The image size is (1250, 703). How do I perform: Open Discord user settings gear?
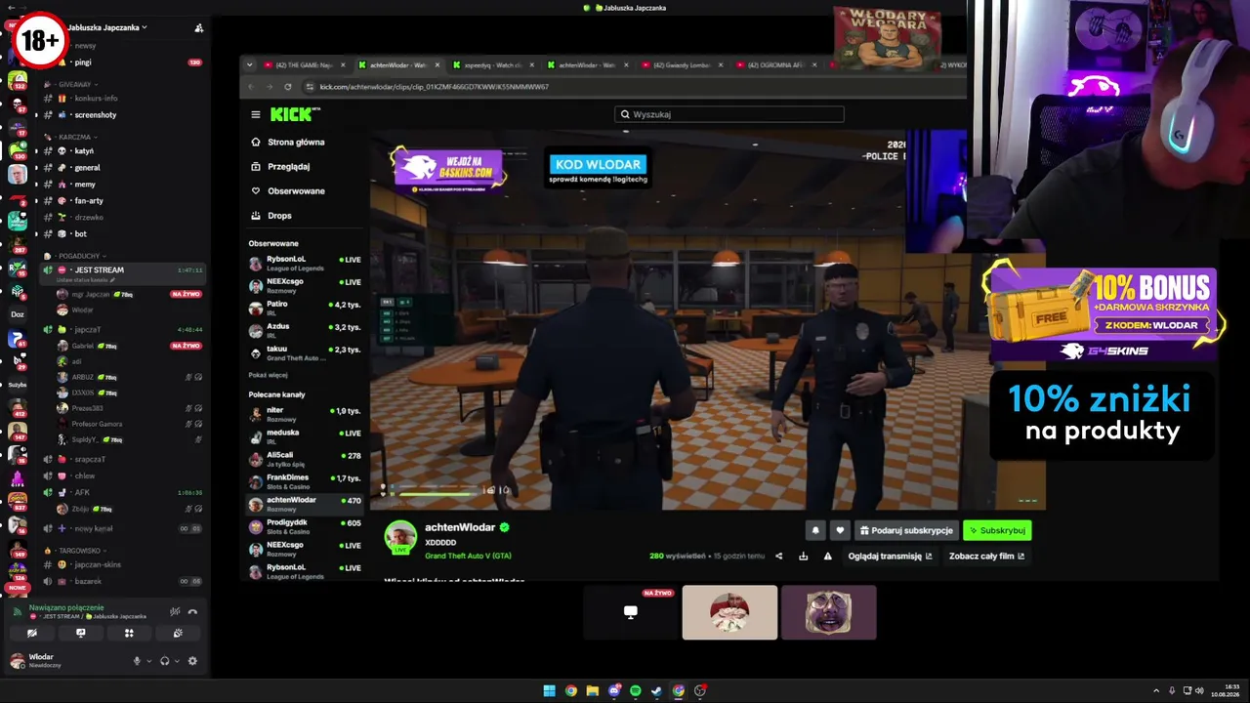coord(192,661)
